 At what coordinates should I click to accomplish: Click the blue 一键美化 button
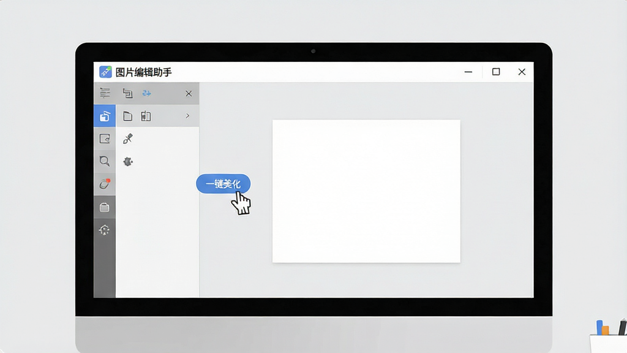[x=223, y=184]
